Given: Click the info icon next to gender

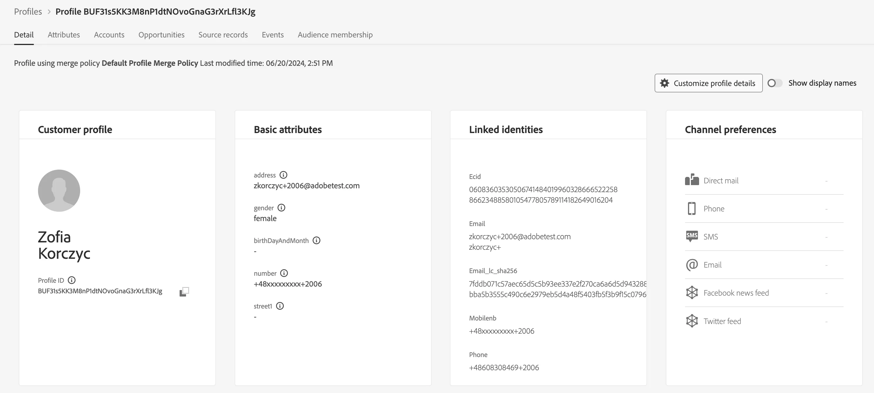Looking at the screenshot, I should 281,208.
